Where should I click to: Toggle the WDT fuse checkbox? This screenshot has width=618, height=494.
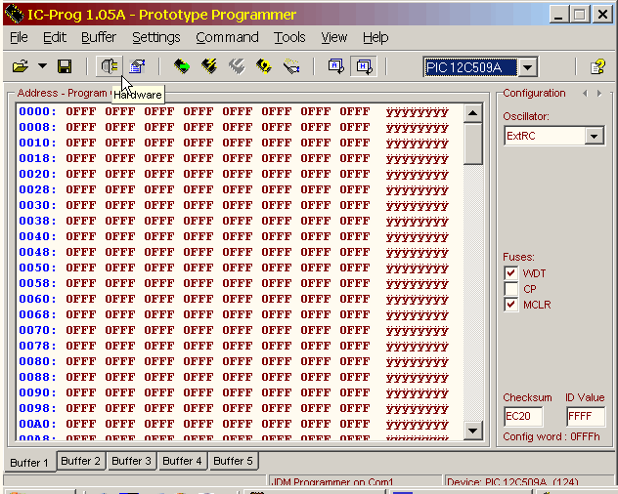tap(511, 272)
